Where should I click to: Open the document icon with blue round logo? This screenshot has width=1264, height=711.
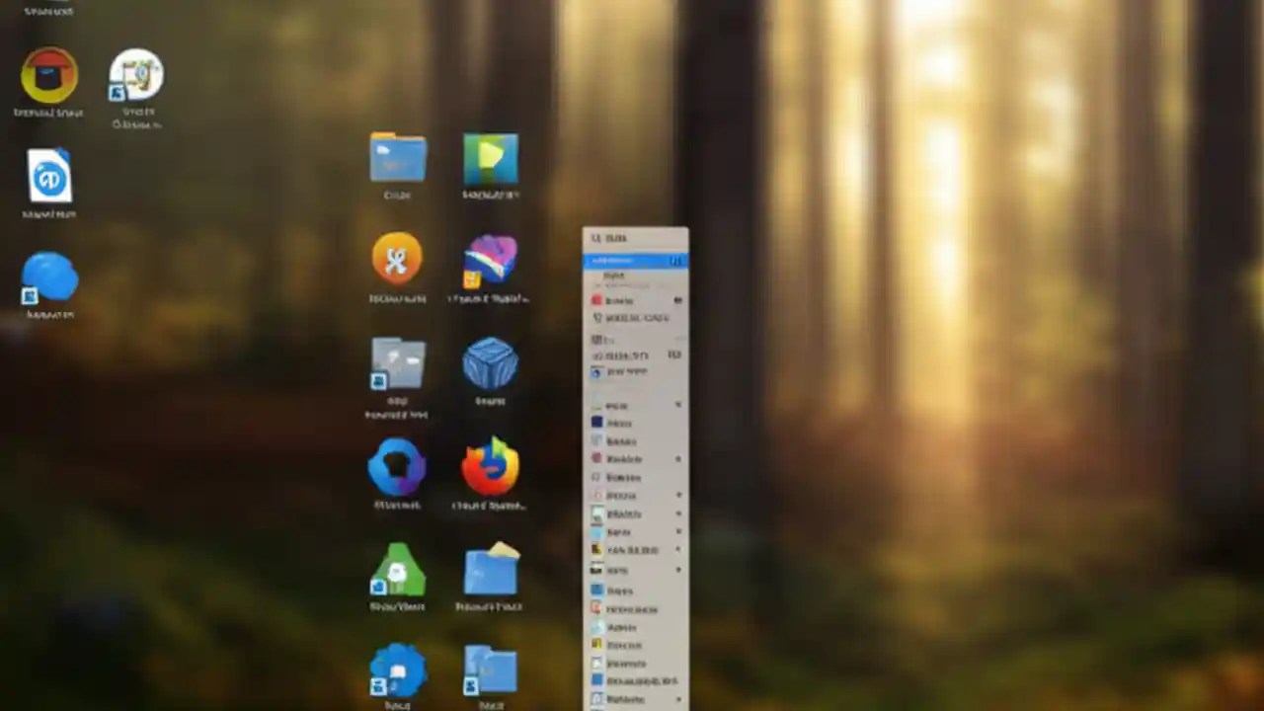pyautogui.click(x=49, y=178)
